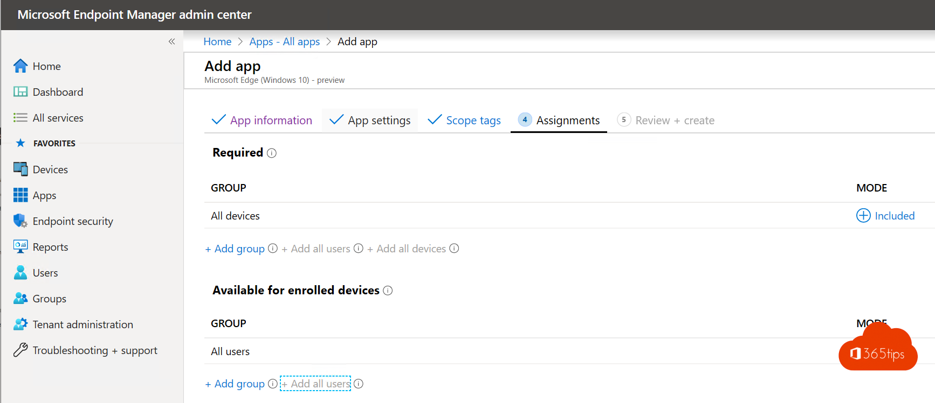Click info icon after Add all devices
The image size is (935, 403).
tap(454, 249)
